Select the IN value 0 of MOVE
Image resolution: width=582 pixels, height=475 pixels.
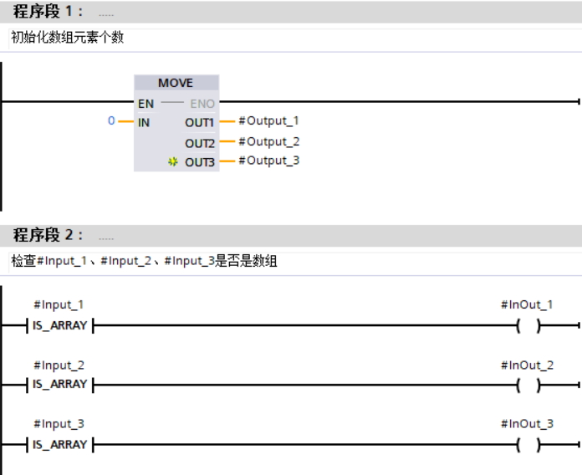111,121
